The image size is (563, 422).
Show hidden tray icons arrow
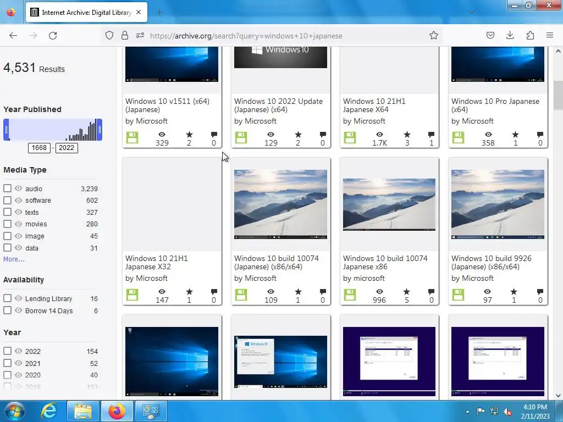(x=467, y=412)
